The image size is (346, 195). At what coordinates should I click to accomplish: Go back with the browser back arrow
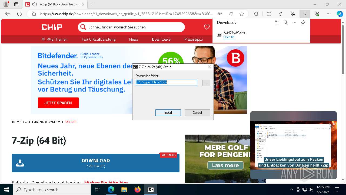[x=8, y=14]
